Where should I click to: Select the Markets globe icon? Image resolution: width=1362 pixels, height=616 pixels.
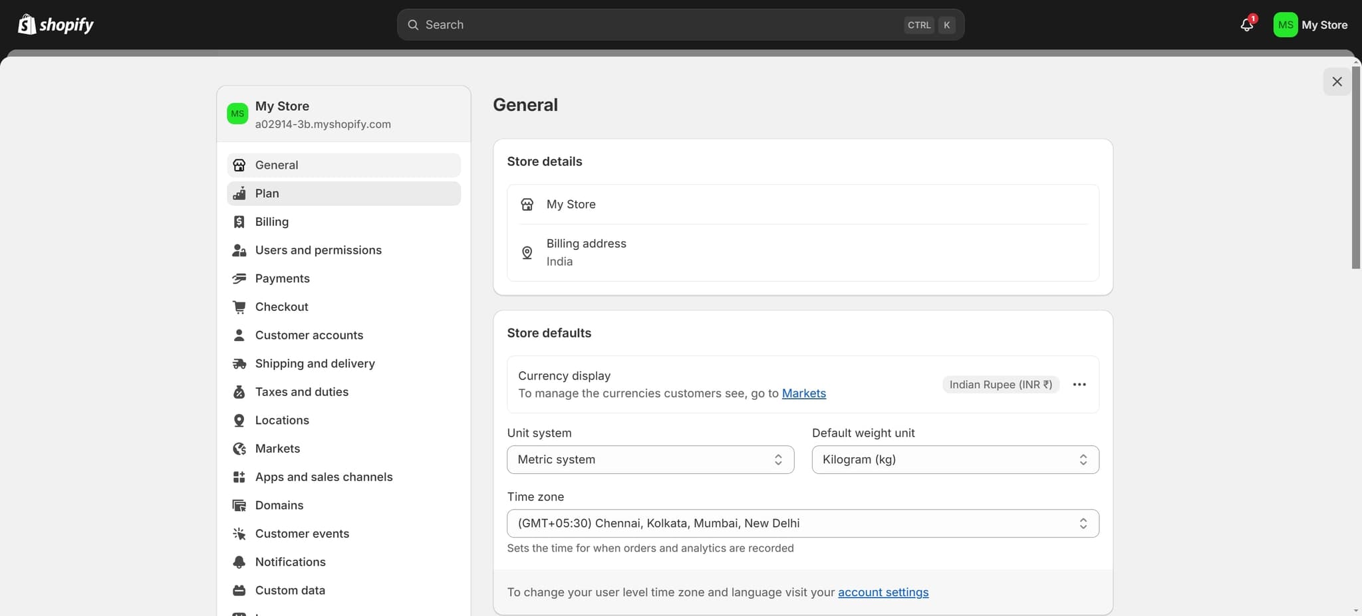[x=239, y=449]
